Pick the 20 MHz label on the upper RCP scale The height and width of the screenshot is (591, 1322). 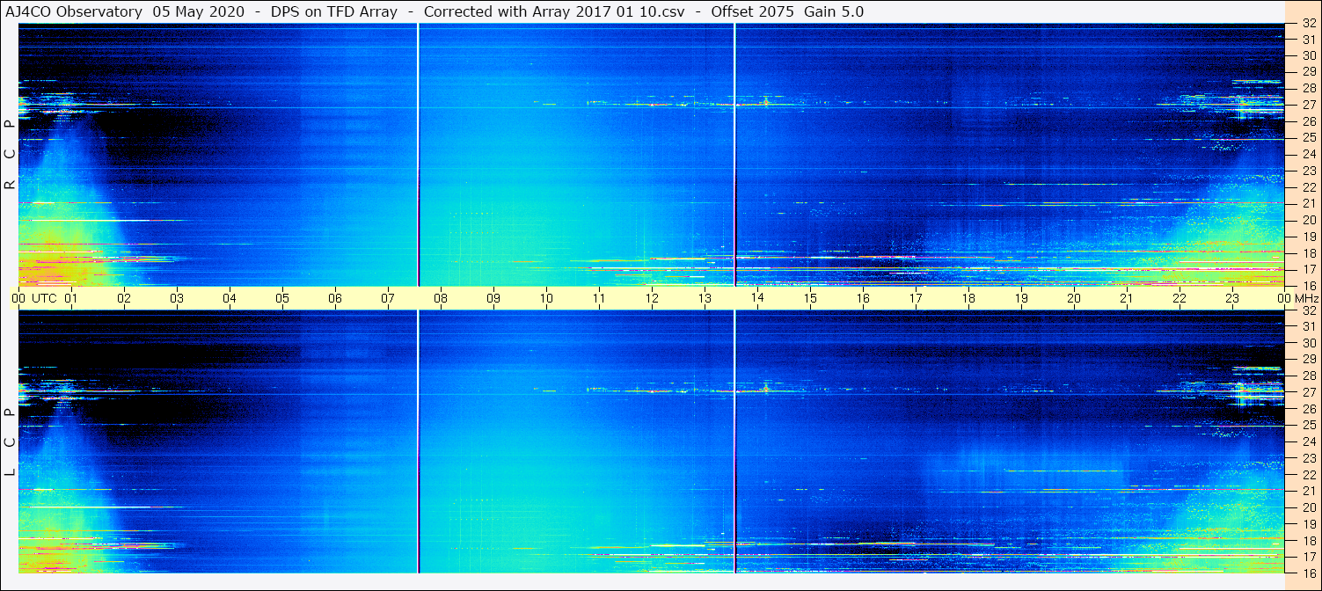(x=1308, y=220)
